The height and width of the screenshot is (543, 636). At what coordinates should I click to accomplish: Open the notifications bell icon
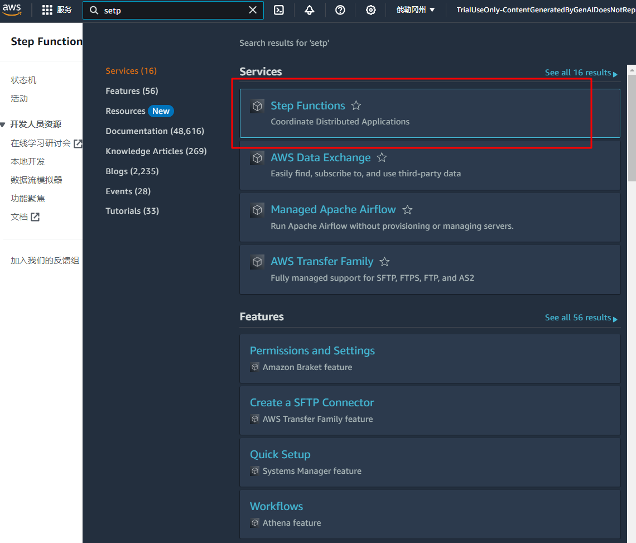point(310,9)
